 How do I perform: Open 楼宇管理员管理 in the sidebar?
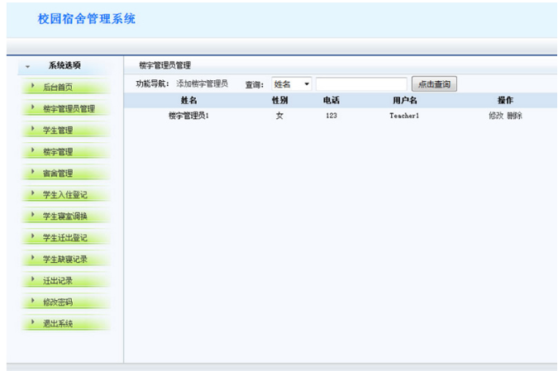69,108
